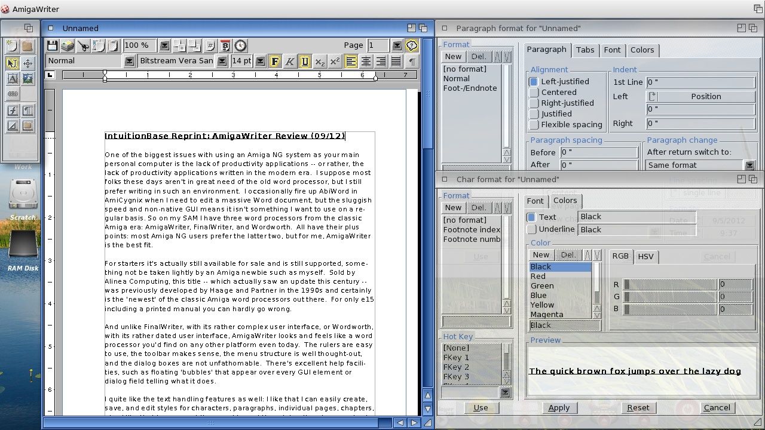Insert a page number with the # icon
The image size is (765, 430).
click(210, 45)
